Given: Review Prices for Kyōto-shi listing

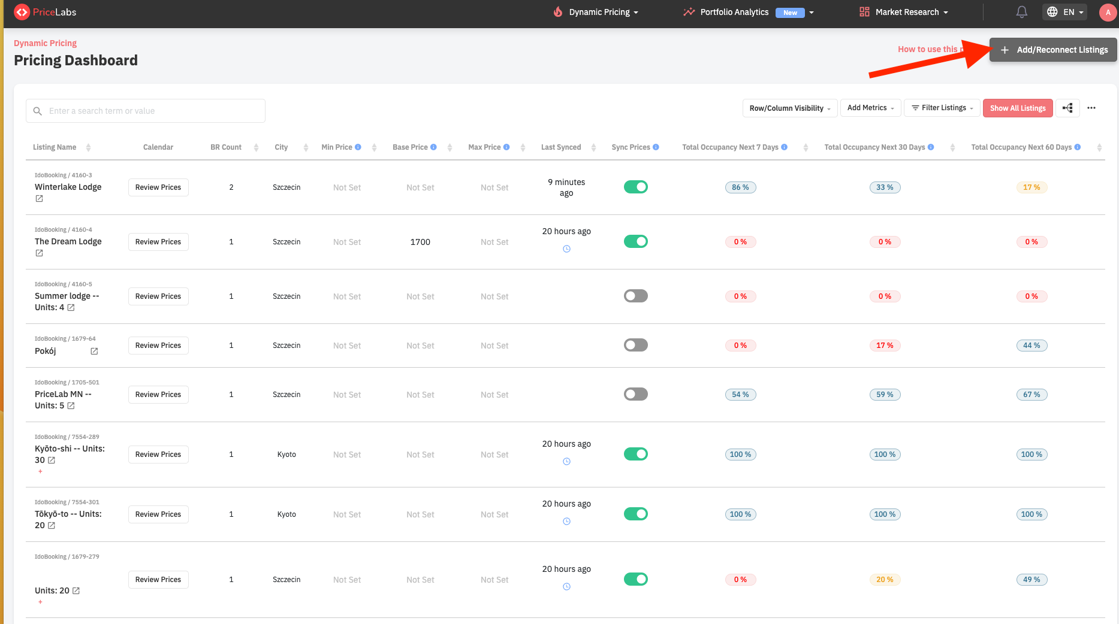Looking at the screenshot, I should (158, 455).
